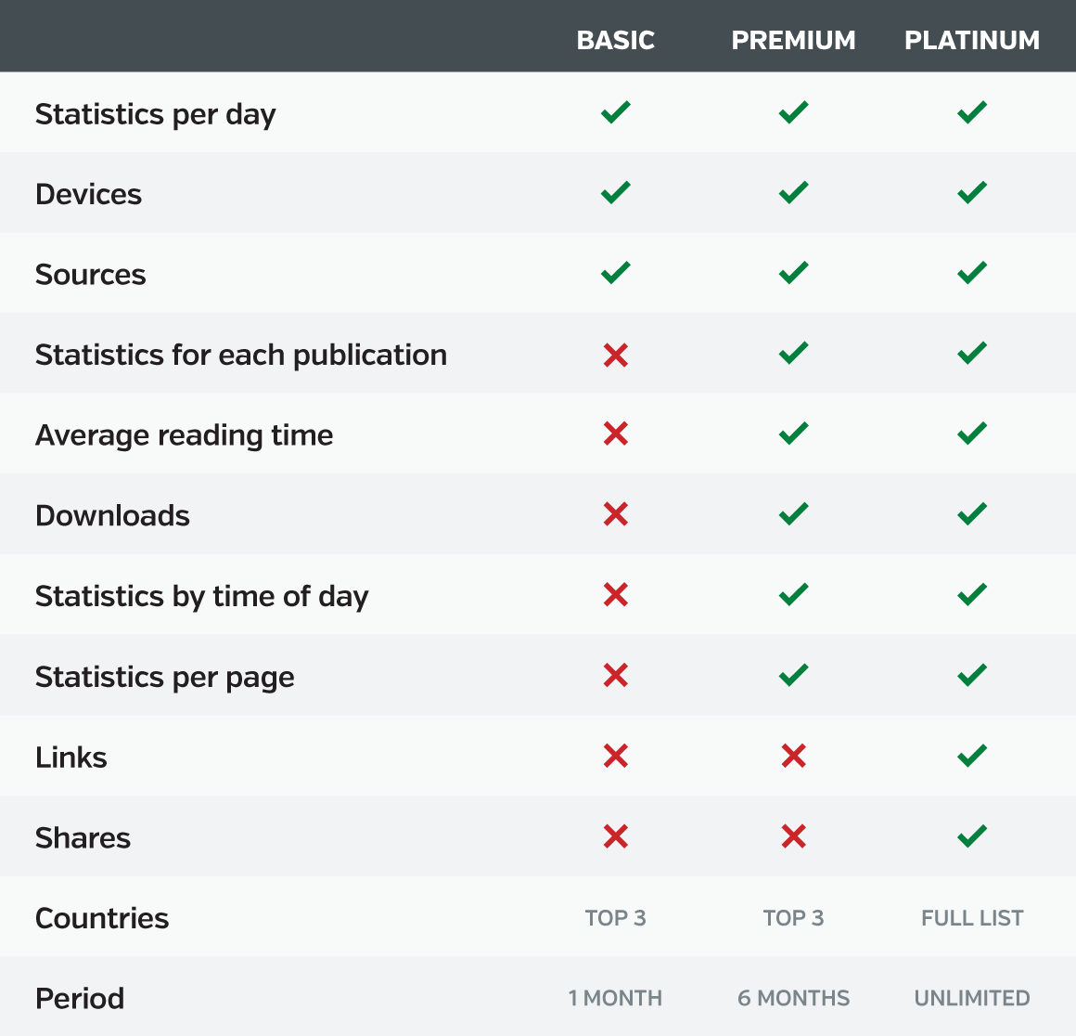Image resolution: width=1076 pixels, height=1036 pixels.
Task: Click the 6 MONTHS period value
Action: (793, 998)
